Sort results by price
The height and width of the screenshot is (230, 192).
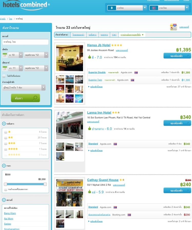coord(114,35)
